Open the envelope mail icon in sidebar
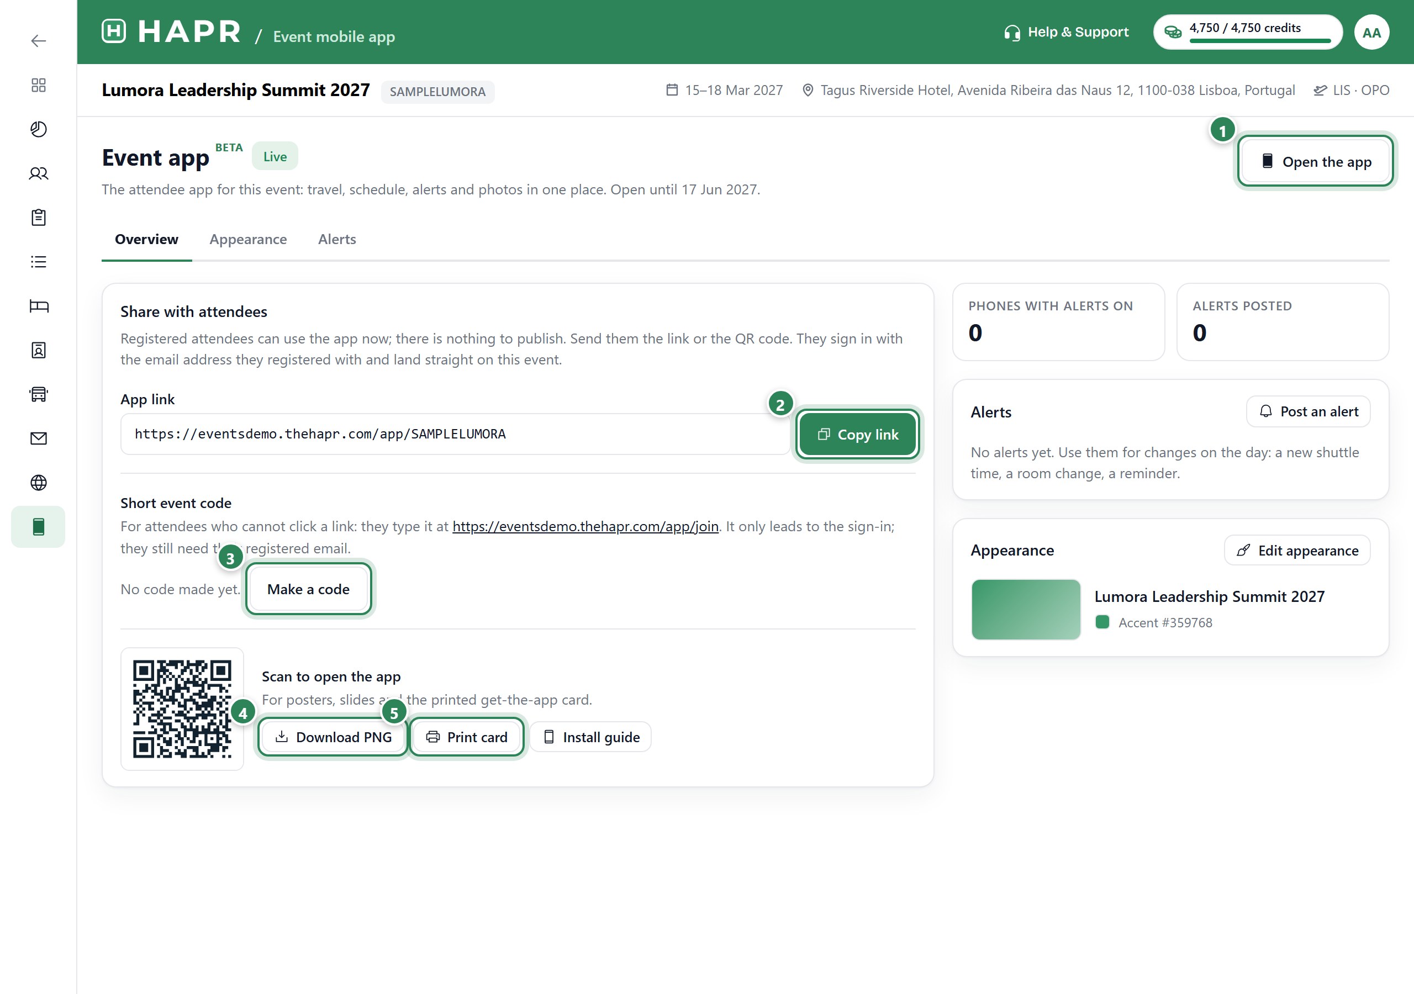 click(38, 438)
